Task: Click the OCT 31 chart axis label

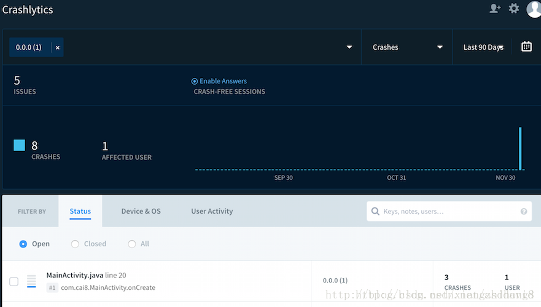Action: [x=397, y=177]
